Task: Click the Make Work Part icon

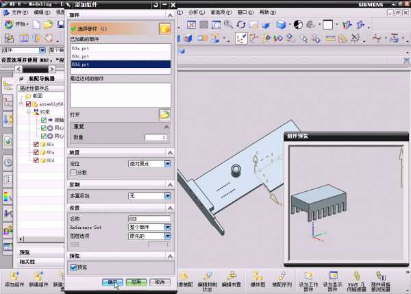Action: pos(308,275)
